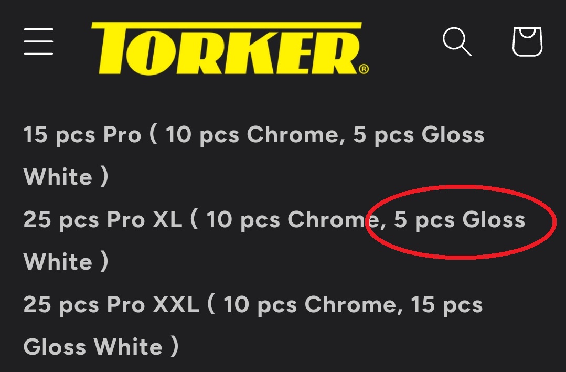Click the opening parenthesis after "Pro XL"
Image resolution: width=566 pixels, height=372 pixels.
point(194,220)
